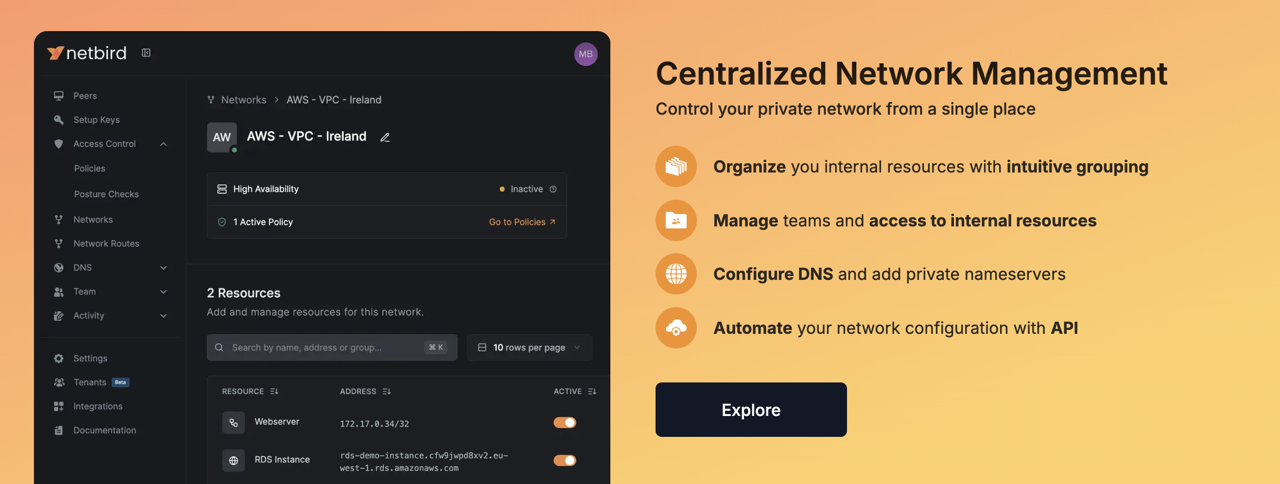
Task: Click the 172.17.0.34/32 address
Action: [374, 424]
